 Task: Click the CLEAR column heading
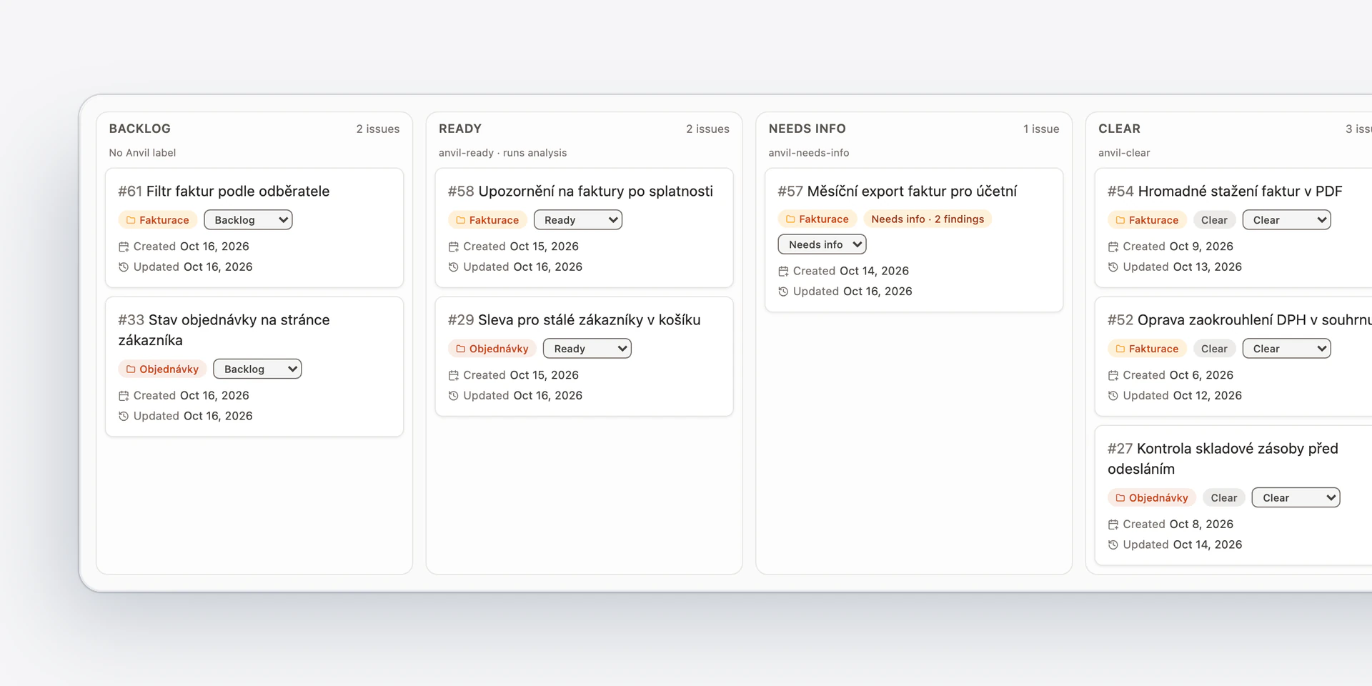[x=1119, y=129]
